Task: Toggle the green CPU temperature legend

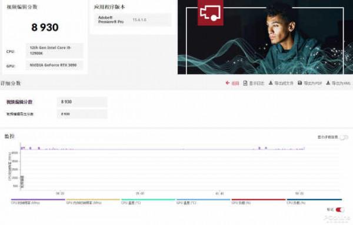Action: click(x=148, y=201)
